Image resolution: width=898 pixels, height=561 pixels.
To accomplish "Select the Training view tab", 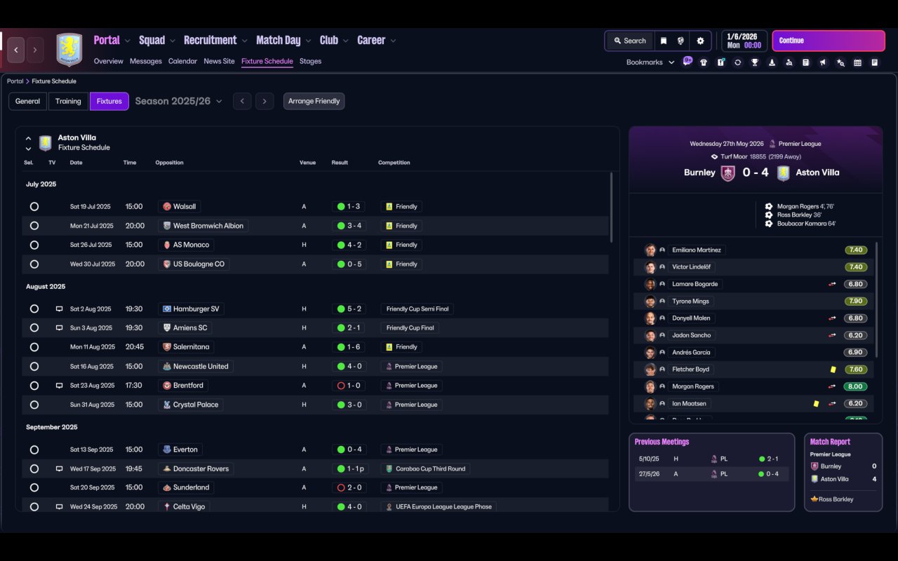I will coord(68,101).
